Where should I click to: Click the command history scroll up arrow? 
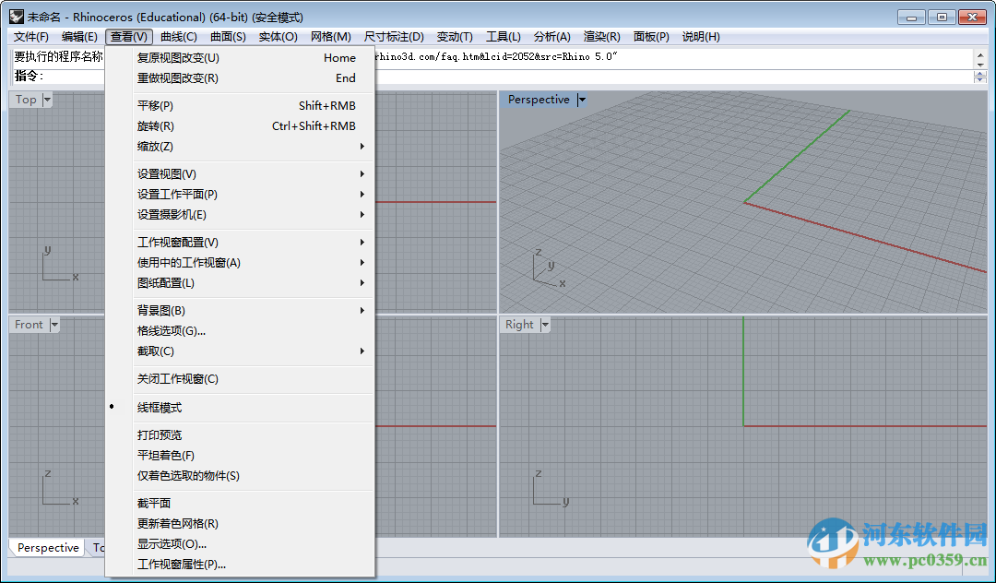980,55
